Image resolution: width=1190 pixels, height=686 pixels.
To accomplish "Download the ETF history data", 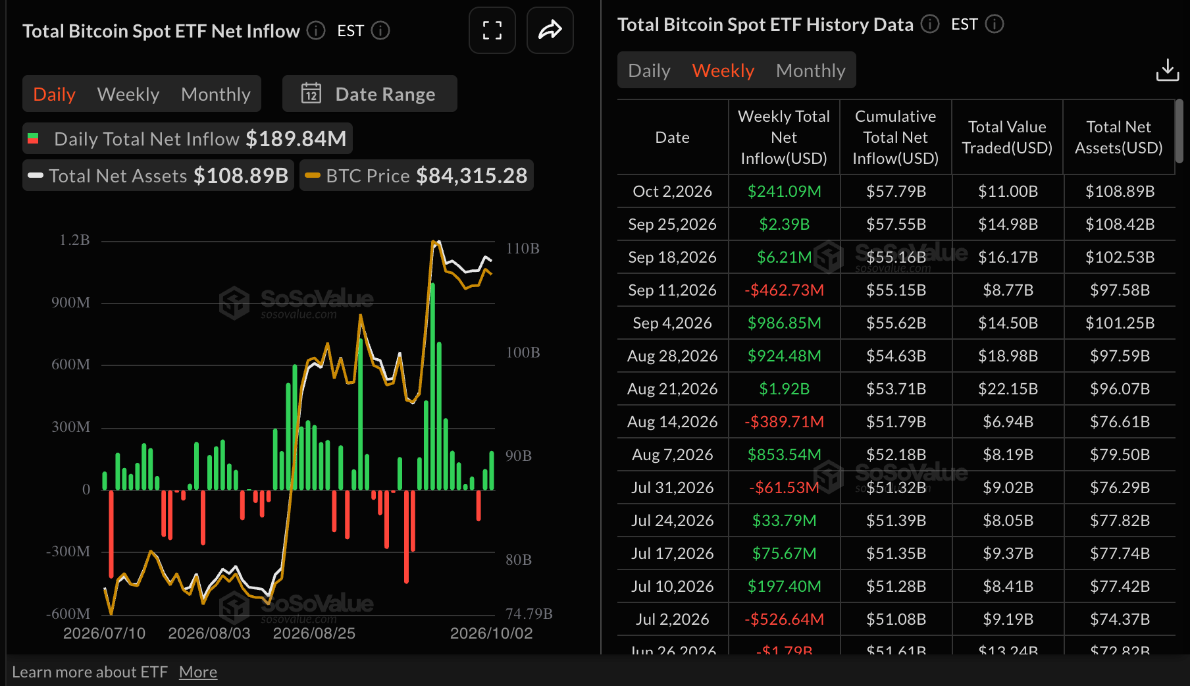I will click(x=1168, y=70).
